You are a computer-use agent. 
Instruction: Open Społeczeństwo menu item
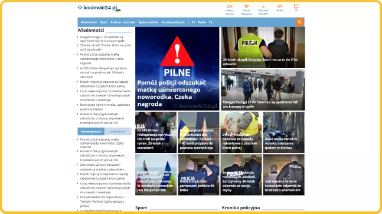(148, 22)
